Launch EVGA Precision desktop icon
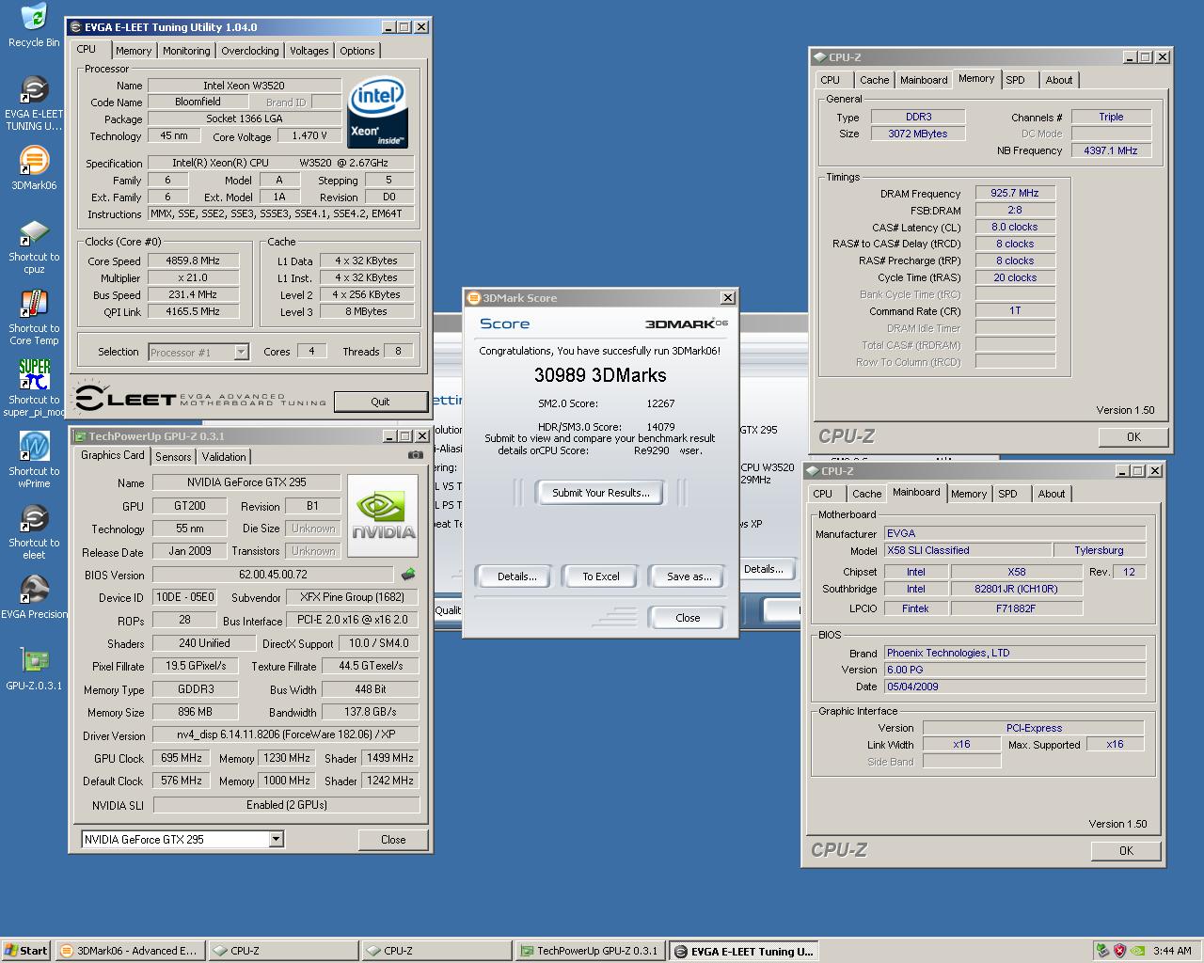Screen dimensions: 1204x963 tap(34, 597)
